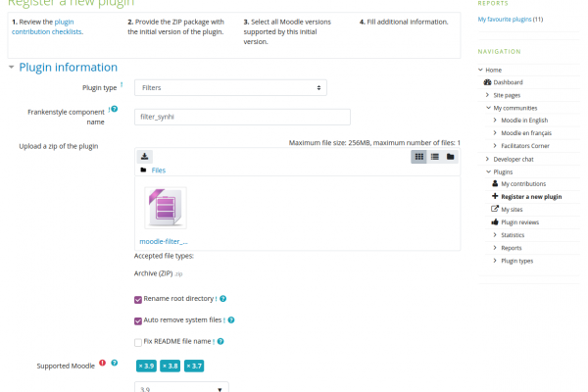This screenshot has width=588, height=392.
Task: Open help for Auto remove system files
Action: [231, 320]
